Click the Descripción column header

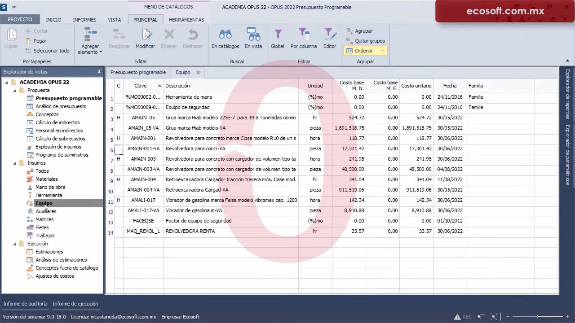tap(231, 86)
